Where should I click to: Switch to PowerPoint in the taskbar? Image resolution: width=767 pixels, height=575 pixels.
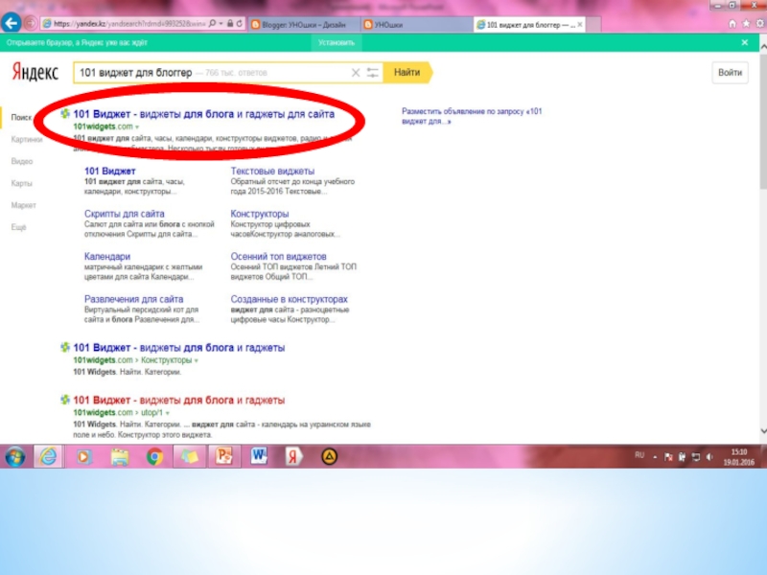point(224,457)
